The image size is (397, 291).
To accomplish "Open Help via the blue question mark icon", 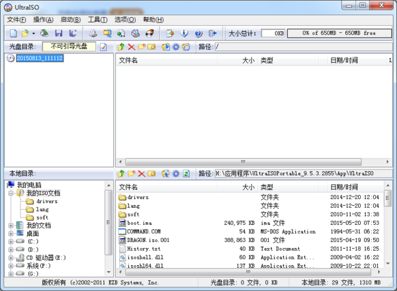I will point(198,33).
